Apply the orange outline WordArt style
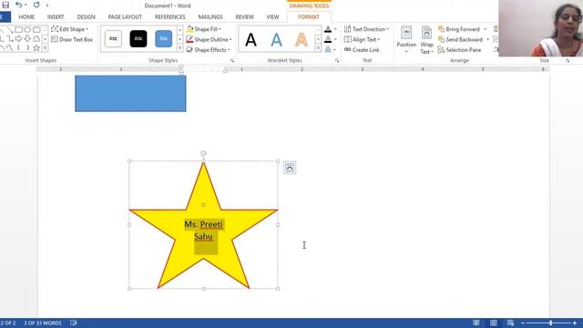Image resolution: width=583 pixels, height=328 pixels. [302, 39]
